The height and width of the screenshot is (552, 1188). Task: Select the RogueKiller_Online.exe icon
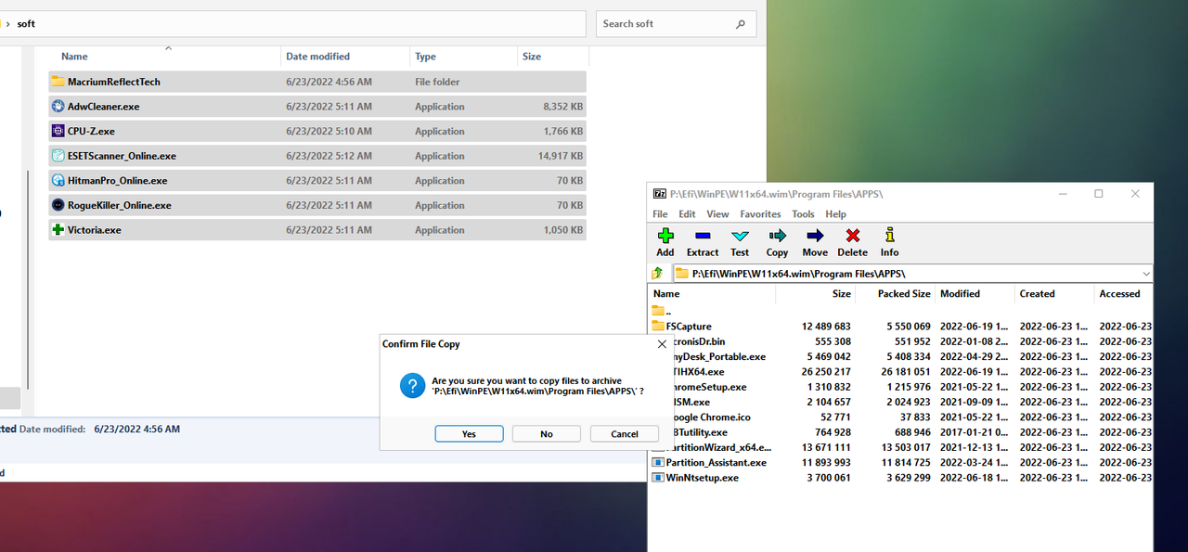(x=58, y=205)
